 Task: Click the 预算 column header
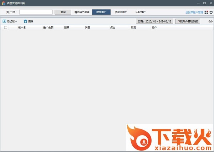(x=73, y=27)
